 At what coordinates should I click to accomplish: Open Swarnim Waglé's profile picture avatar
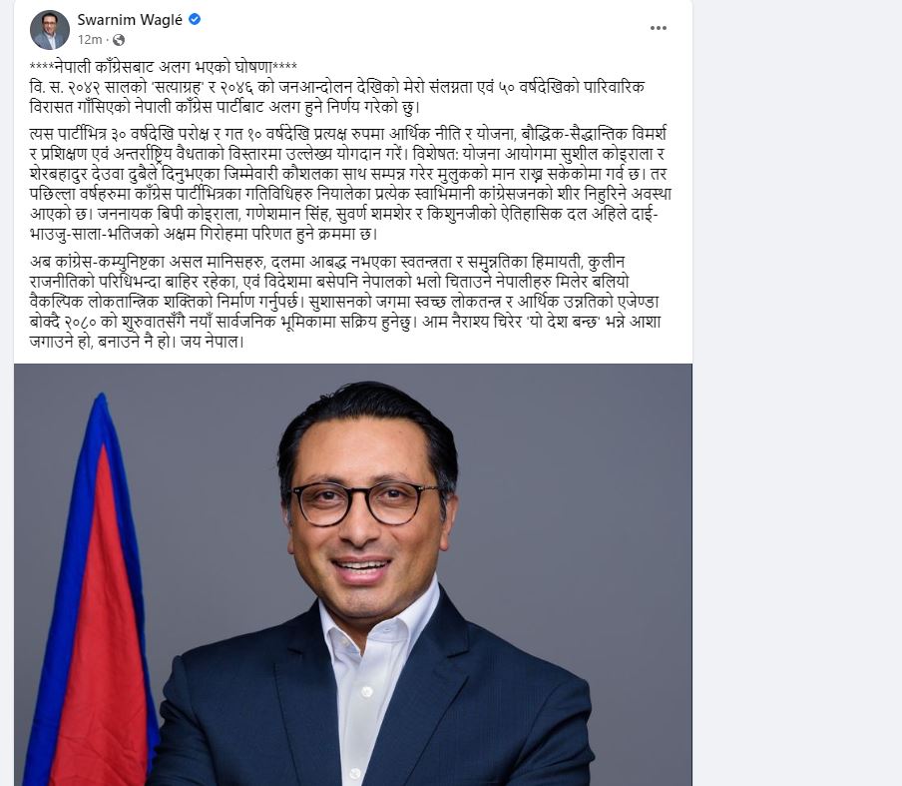(50, 30)
